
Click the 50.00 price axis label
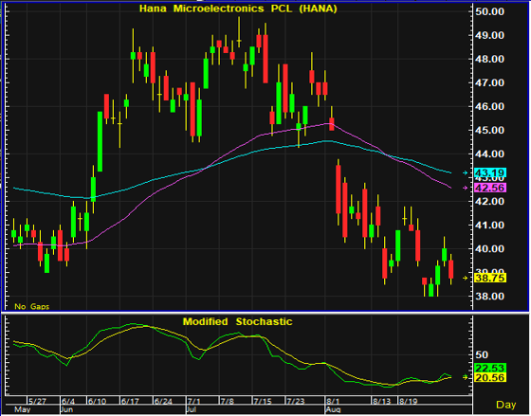[489, 11]
